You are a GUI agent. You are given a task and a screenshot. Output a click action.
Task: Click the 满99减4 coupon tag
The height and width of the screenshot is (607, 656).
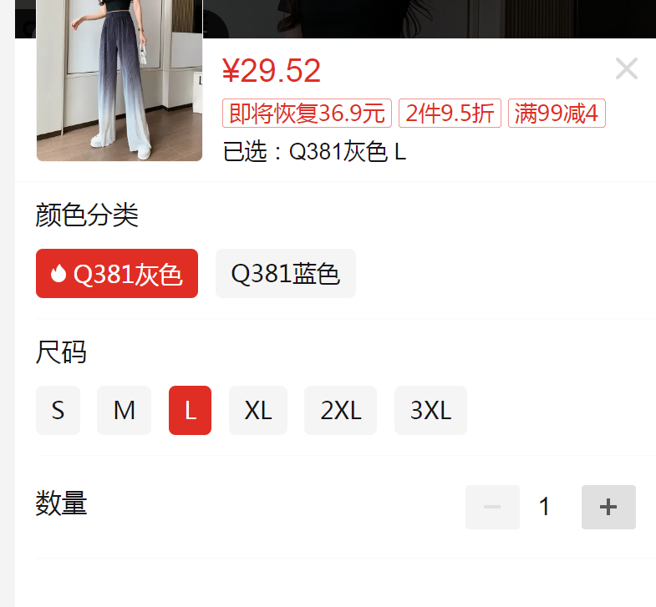(x=557, y=113)
